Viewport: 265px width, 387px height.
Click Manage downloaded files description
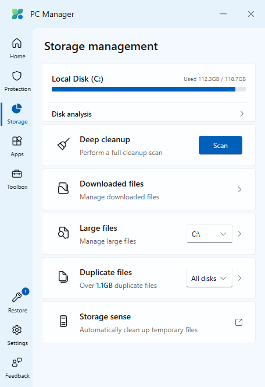point(119,197)
